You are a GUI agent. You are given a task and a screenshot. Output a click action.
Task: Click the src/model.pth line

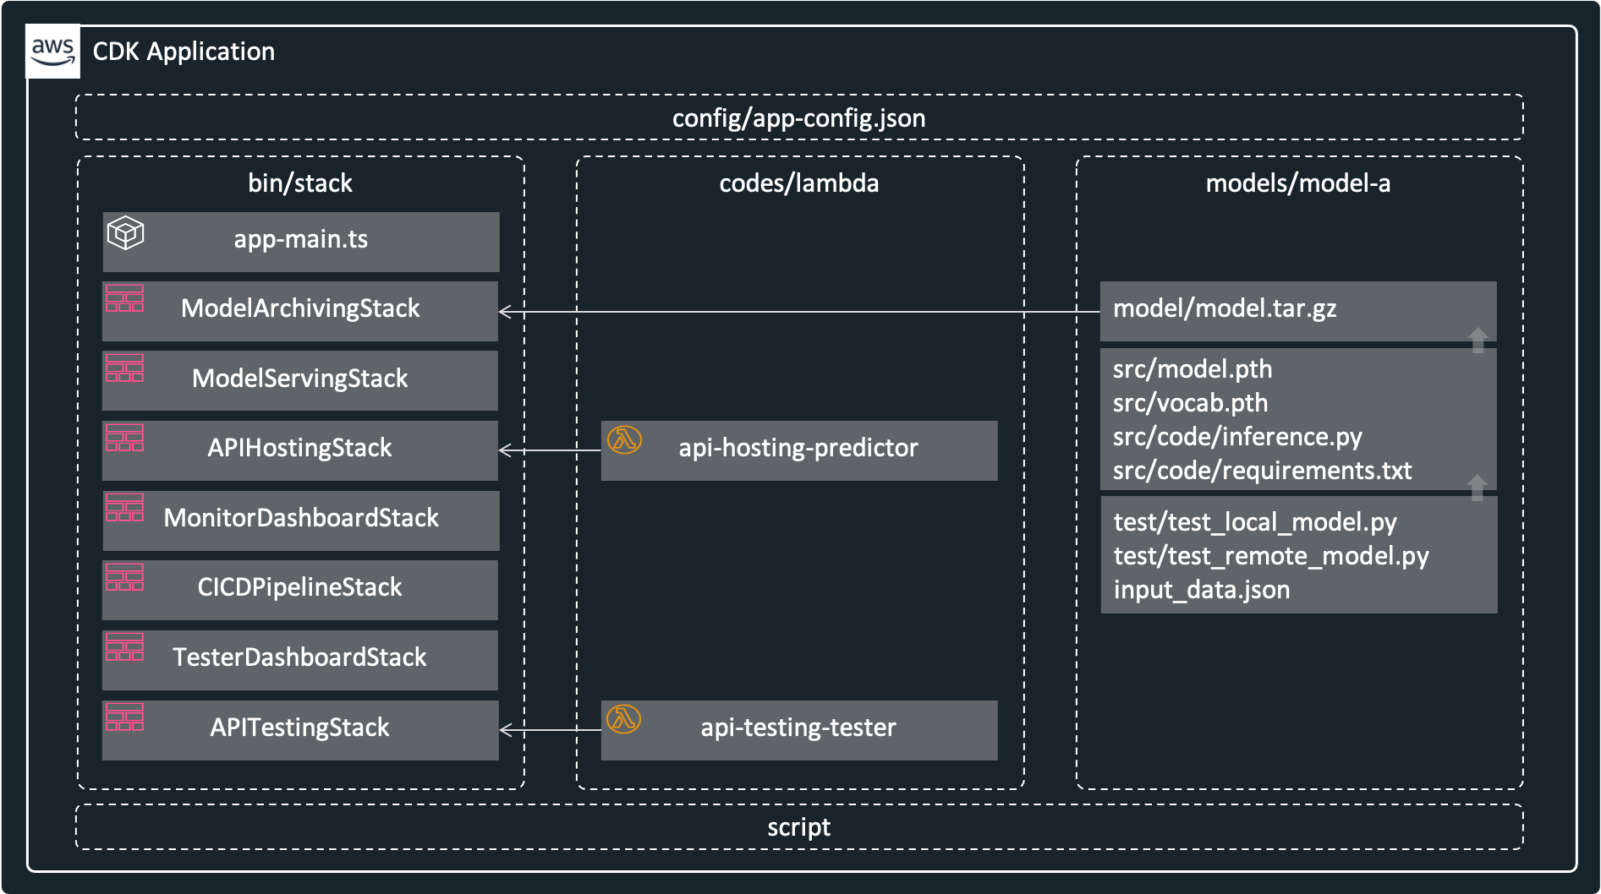point(1193,369)
